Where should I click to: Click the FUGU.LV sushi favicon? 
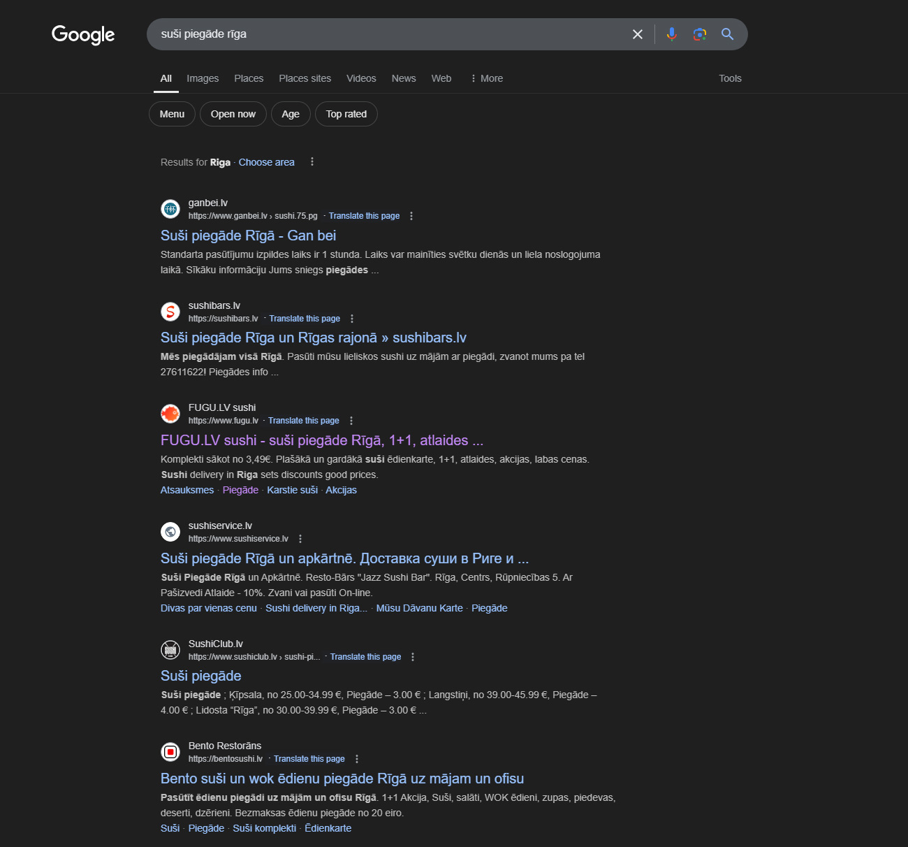170,413
